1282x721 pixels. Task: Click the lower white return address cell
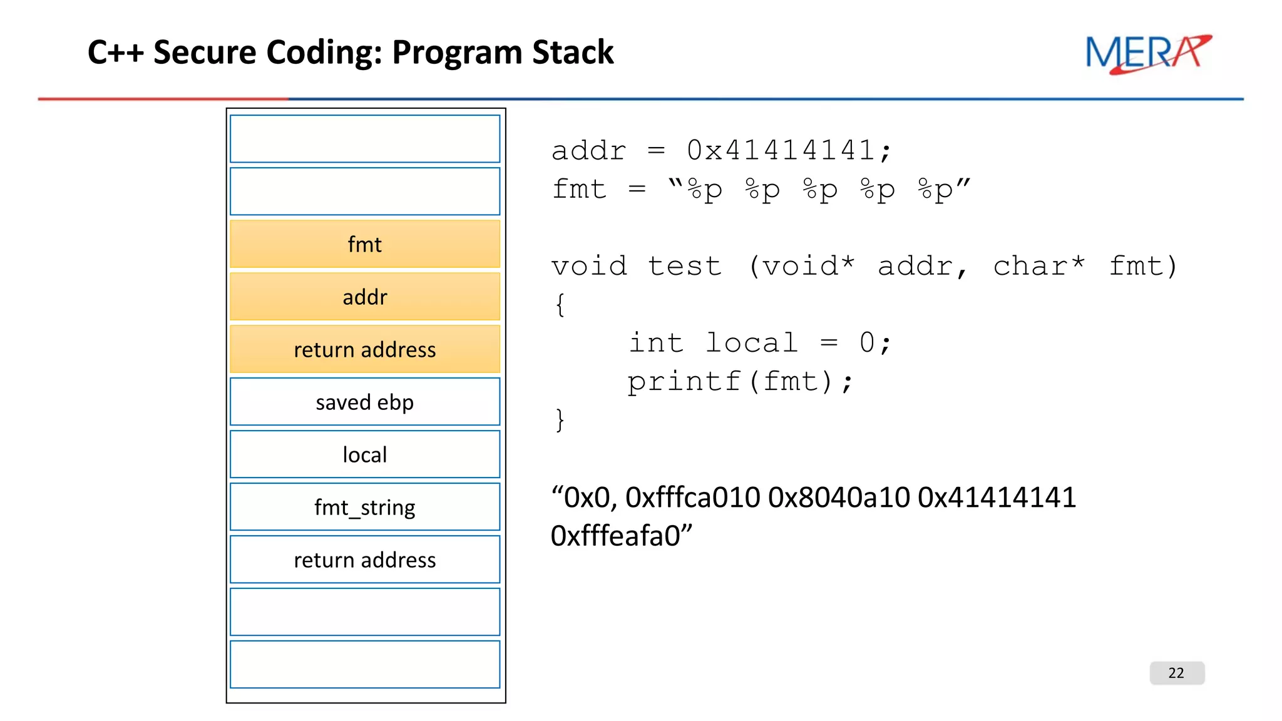365,560
